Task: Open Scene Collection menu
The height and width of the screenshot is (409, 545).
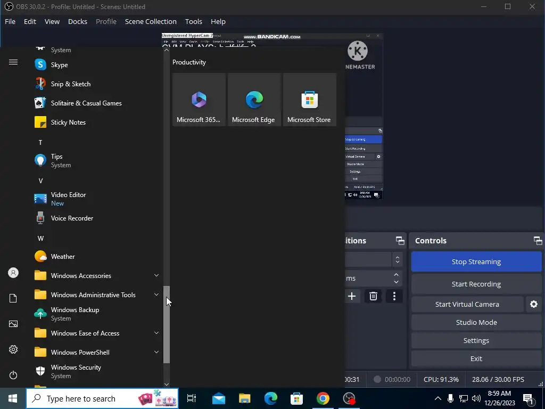Action: pyautogui.click(x=151, y=21)
